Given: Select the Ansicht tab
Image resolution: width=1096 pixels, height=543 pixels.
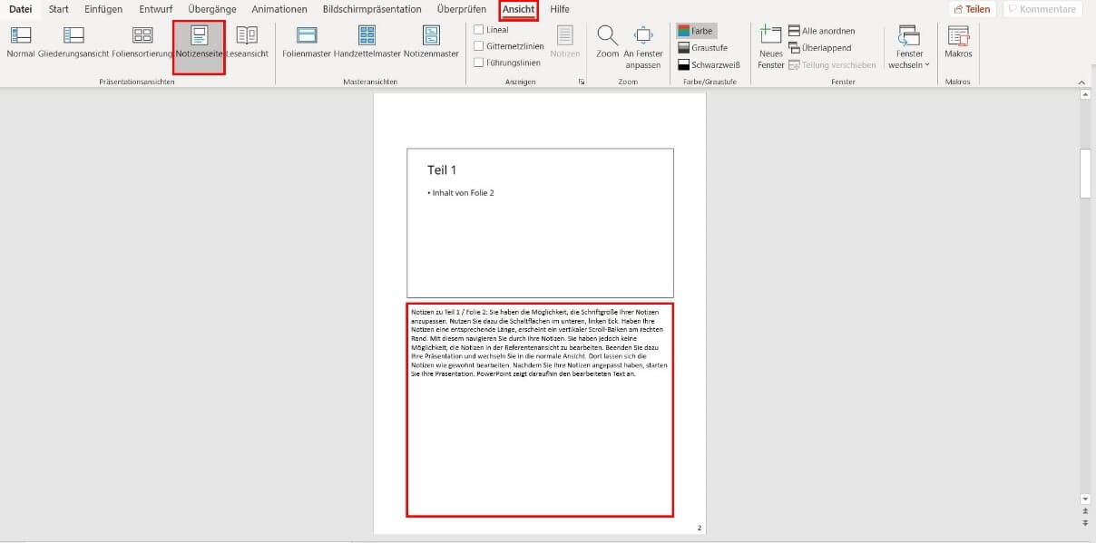Looking at the screenshot, I should point(519,9).
